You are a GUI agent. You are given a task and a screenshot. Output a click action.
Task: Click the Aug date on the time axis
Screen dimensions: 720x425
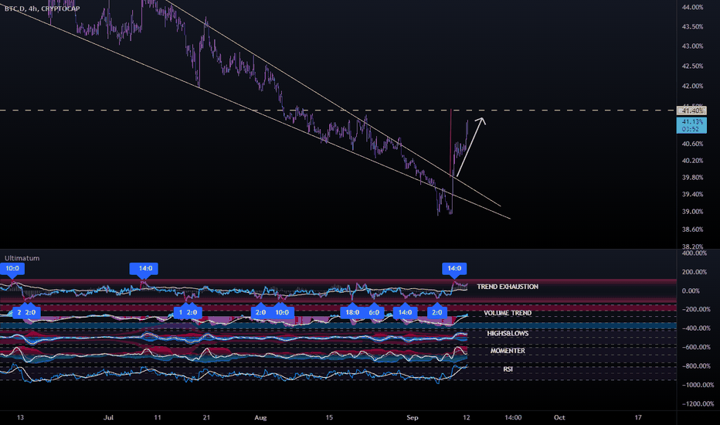click(x=260, y=417)
